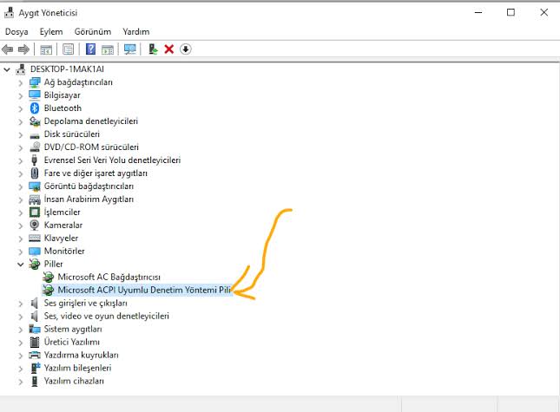Expand the Monitörler category chevron
The height and width of the screenshot is (412, 560).
pyautogui.click(x=20, y=252)
